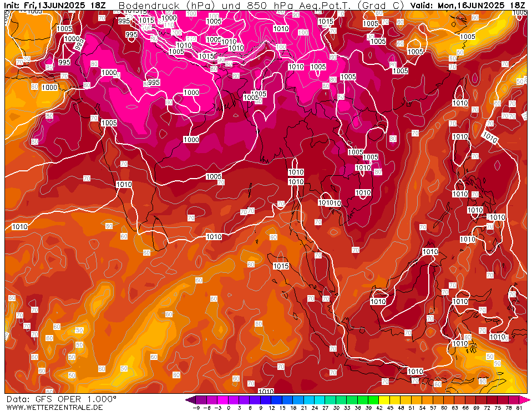Click the pink arrow at legend's right end
Viewport: 532px width, 411px height.
pos(524,399)
